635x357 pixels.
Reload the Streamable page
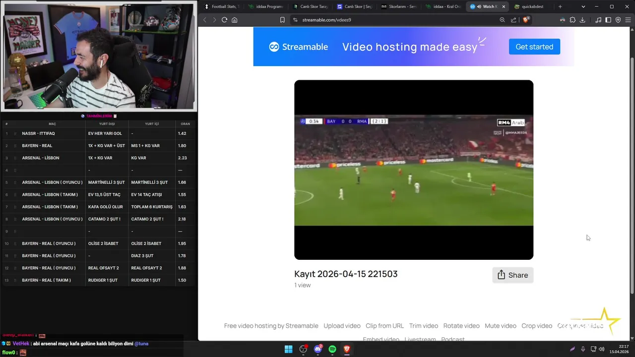coord(224,20)
